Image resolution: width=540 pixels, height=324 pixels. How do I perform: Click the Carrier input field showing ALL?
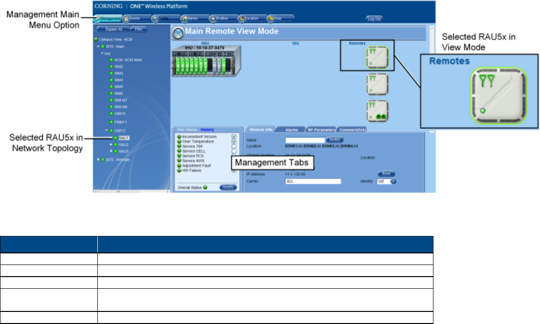pos(313,181)
